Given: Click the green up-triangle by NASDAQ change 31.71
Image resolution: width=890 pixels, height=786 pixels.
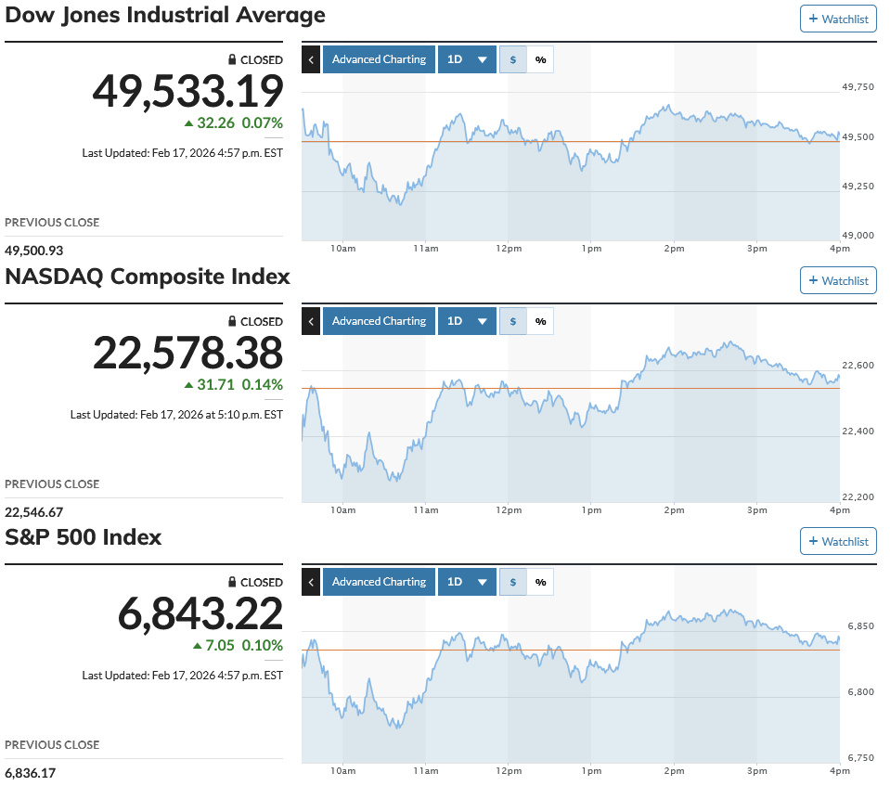Looking at the screenshot, I should pyautogui.click(x=189, y=385).
